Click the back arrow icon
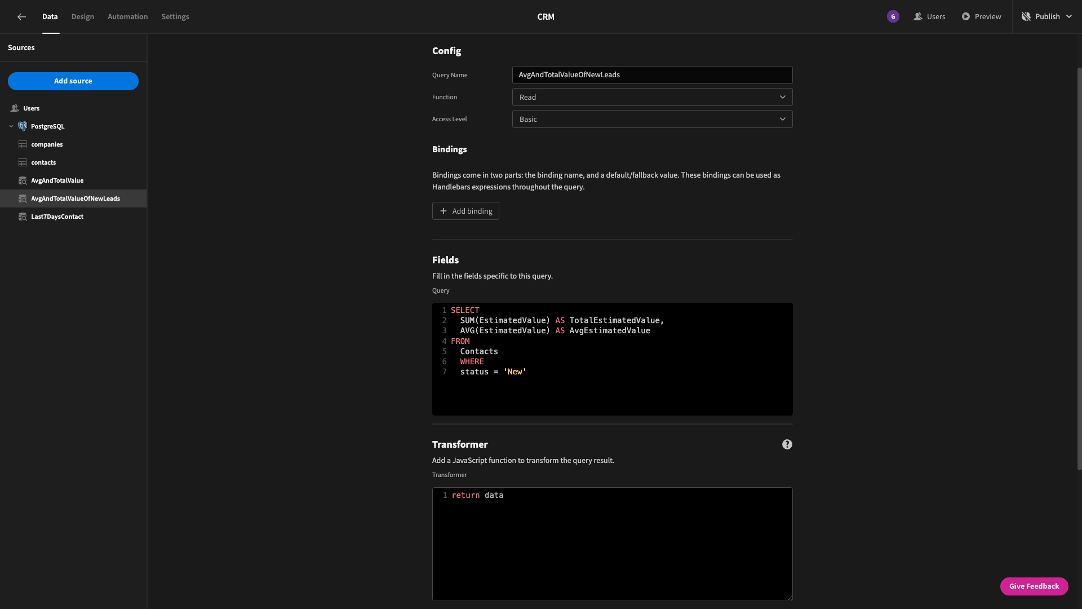The image size is (1082, 609). point(21,17)
